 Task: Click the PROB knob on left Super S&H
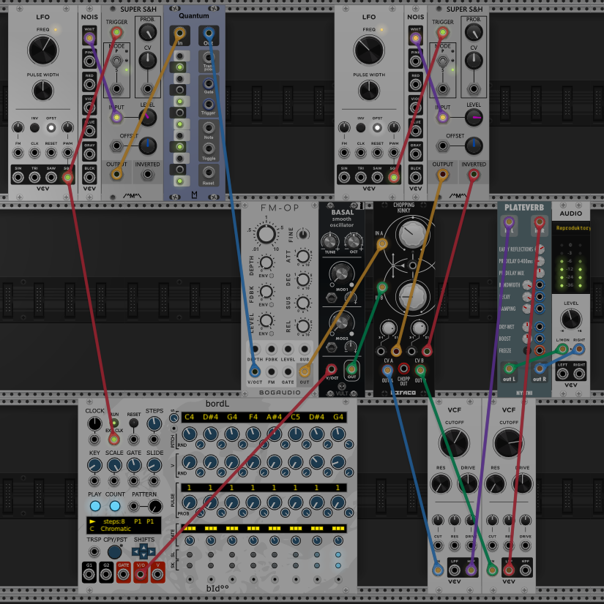[148, 32]
